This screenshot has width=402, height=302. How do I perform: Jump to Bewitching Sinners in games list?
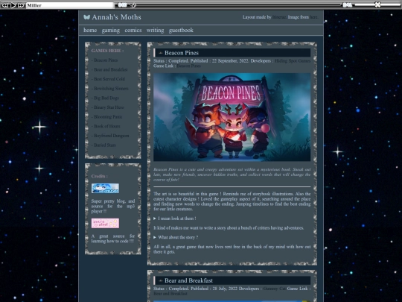click(x=110, y=89)
